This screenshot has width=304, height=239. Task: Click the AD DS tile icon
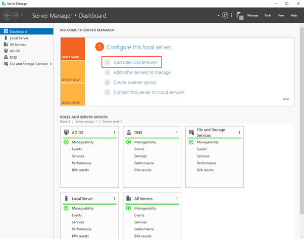pos(66,132)
